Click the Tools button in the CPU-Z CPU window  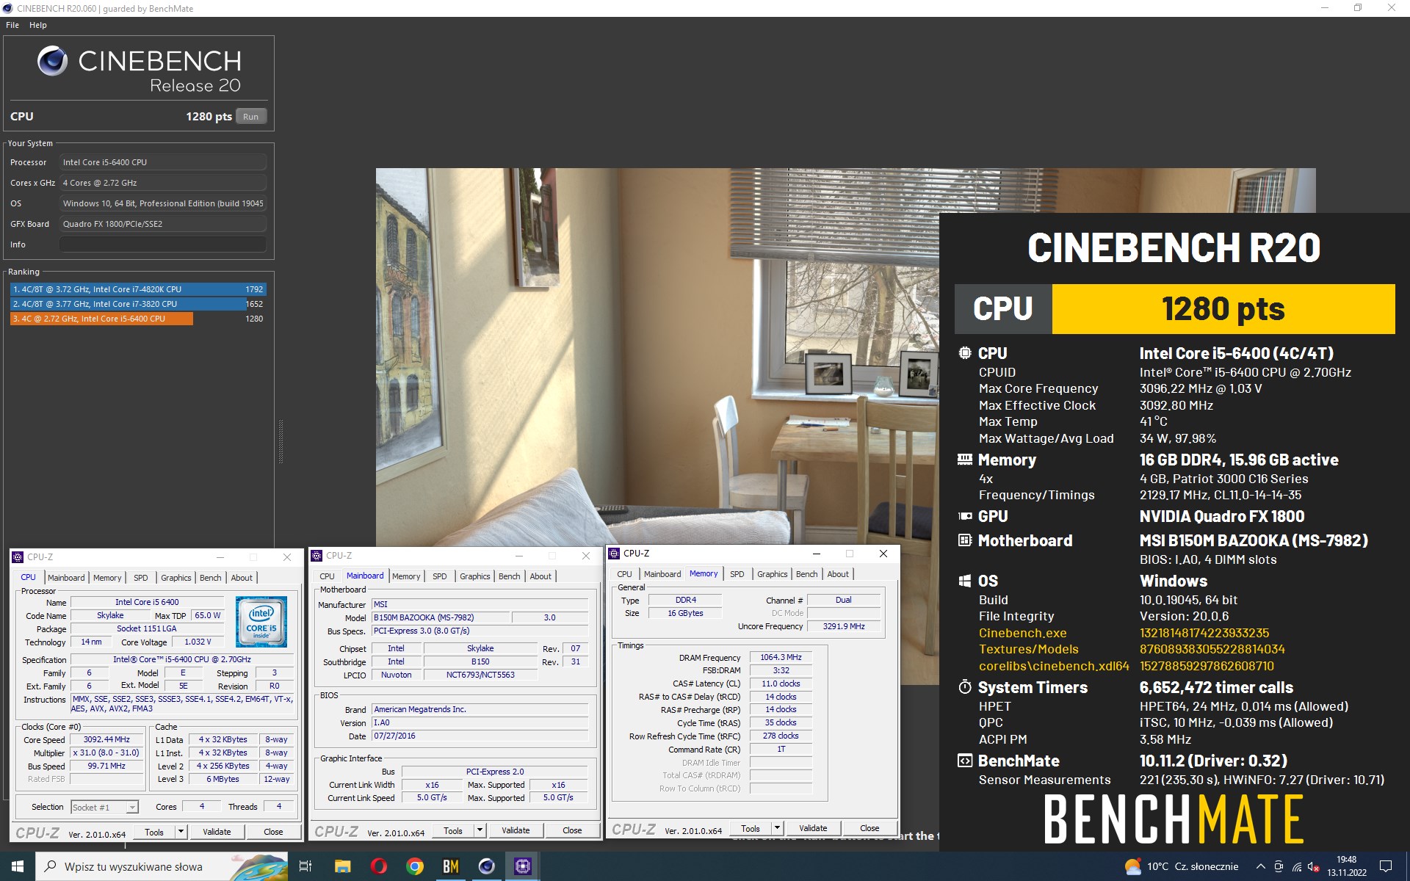[154, 832]
